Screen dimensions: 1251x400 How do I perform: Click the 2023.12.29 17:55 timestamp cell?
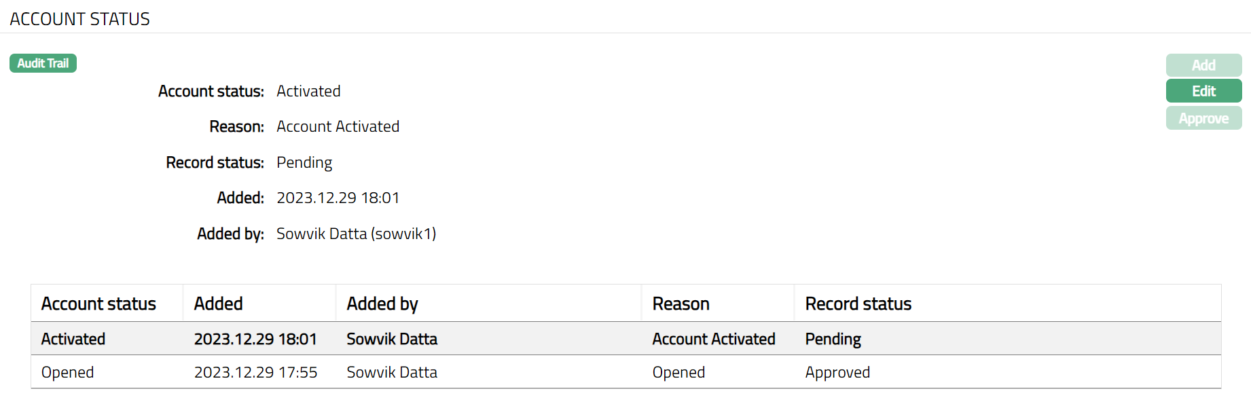click(x=255, y=372)
